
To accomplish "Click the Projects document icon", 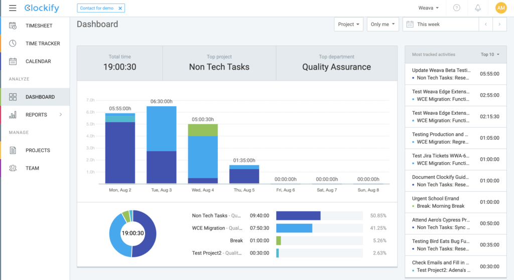I will coord(13,150).
